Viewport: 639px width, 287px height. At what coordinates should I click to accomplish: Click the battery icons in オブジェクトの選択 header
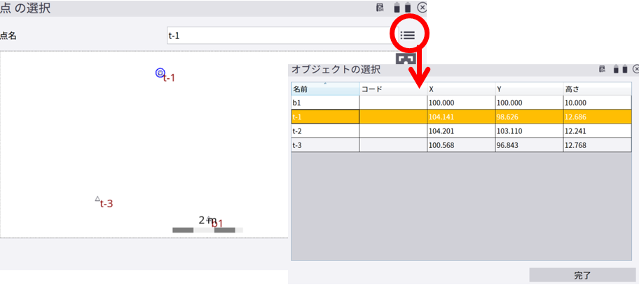(620, 69)
